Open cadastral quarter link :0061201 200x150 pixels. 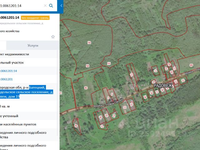click(6, 79)
